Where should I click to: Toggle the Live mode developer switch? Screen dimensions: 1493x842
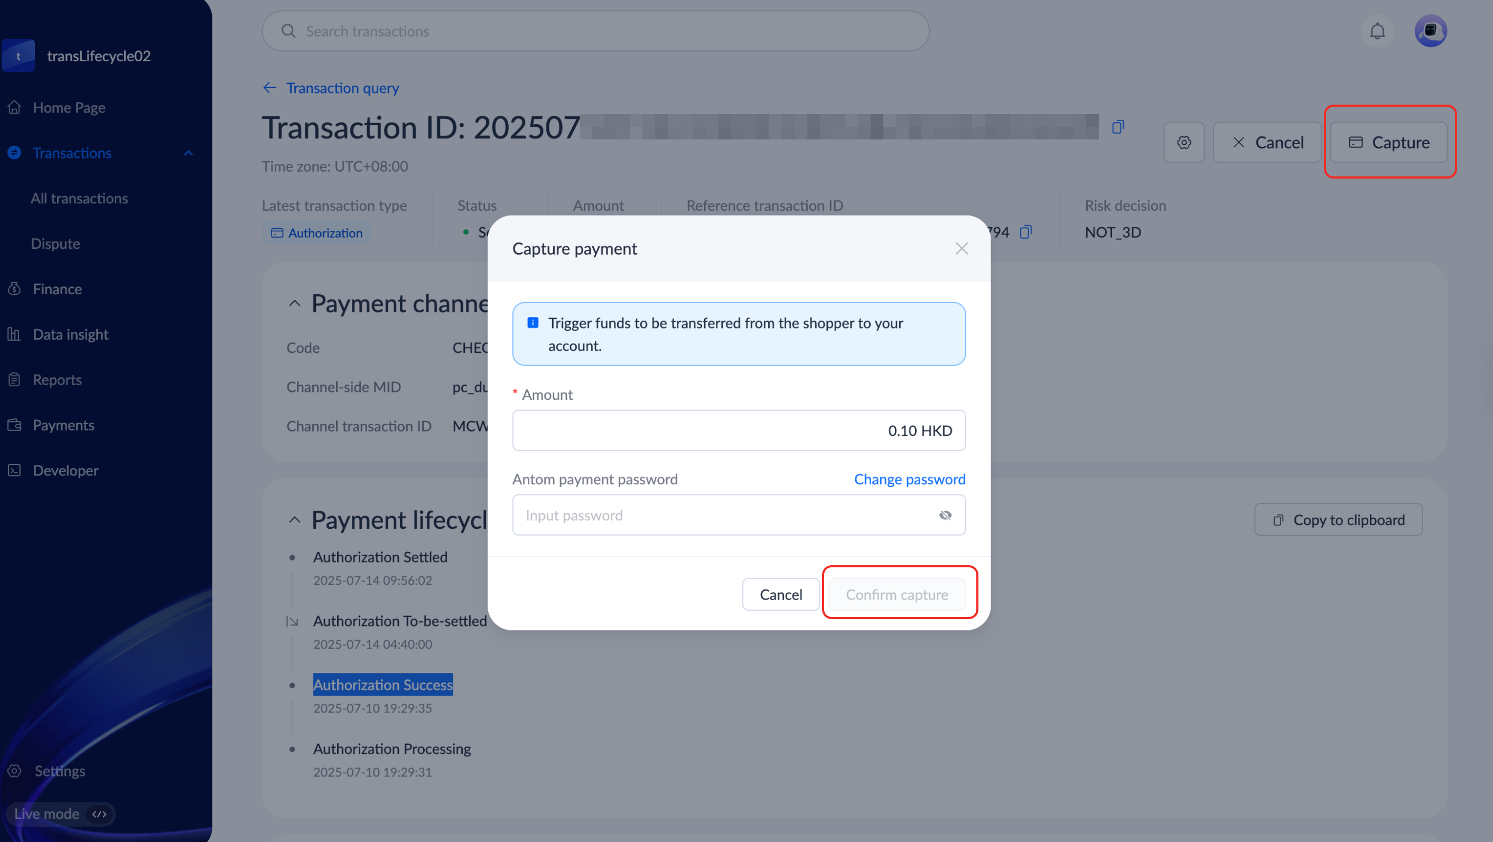[100, 814]
